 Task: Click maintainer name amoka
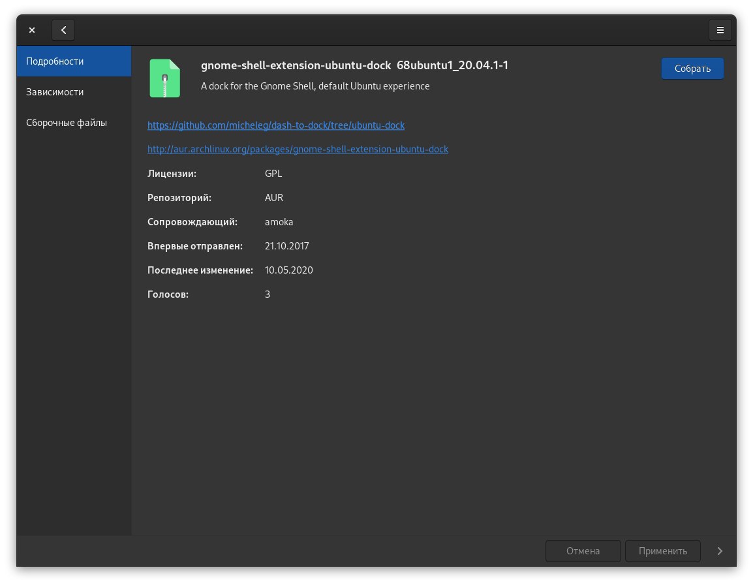(279, 221)
